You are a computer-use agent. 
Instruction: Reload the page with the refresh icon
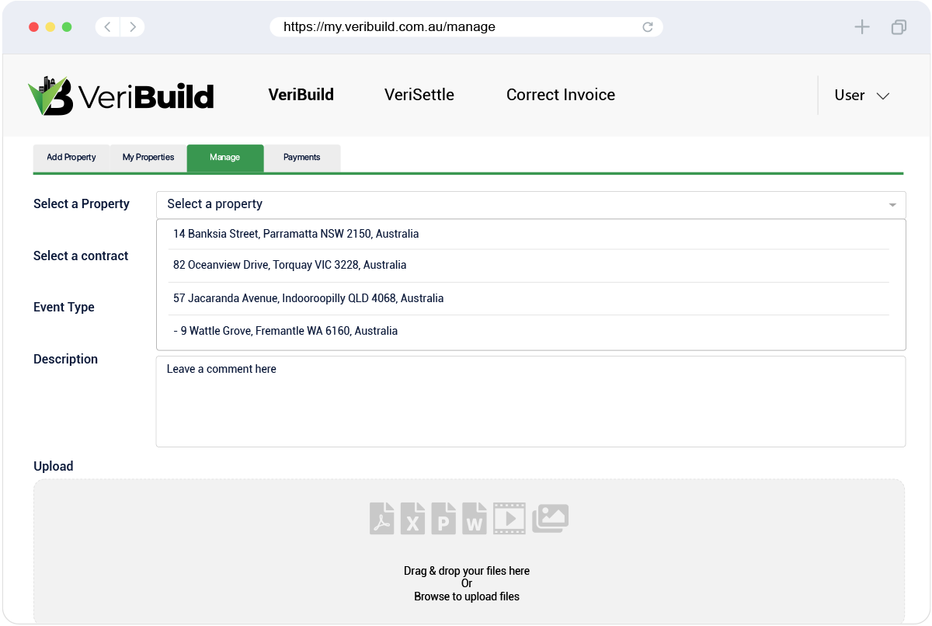(648, 27)
